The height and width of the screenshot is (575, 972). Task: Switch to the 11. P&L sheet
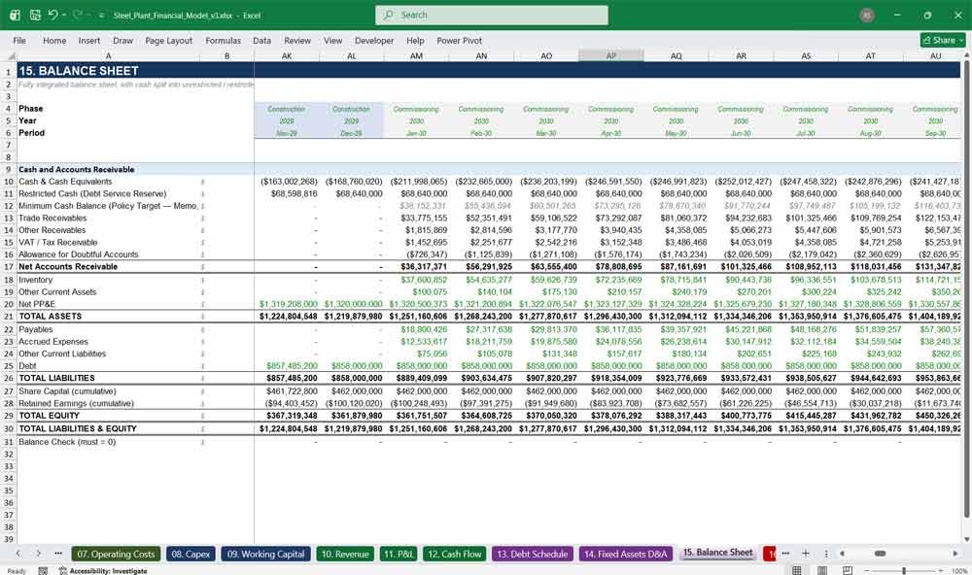click(x=398, y=554)
